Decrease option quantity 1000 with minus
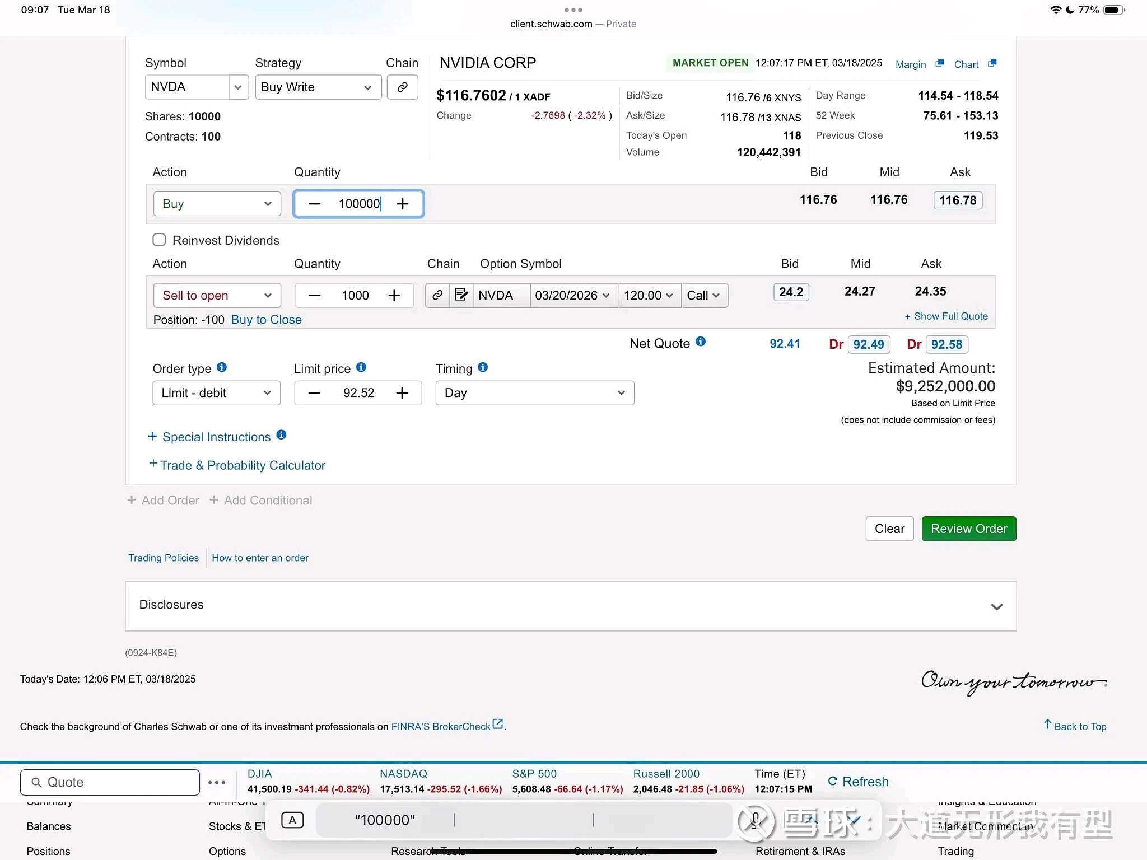Screen dimensions: 1147x860 point(315,296)
